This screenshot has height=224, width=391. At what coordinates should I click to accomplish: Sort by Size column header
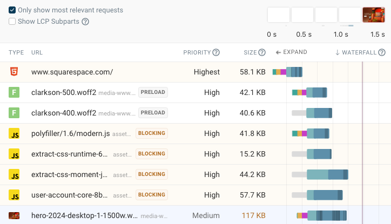pos(250,52)
